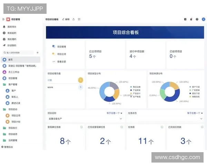The image size is (207, 166).
Task: Click 查看全部 in shortcut card
Action: tap(59, 62)
